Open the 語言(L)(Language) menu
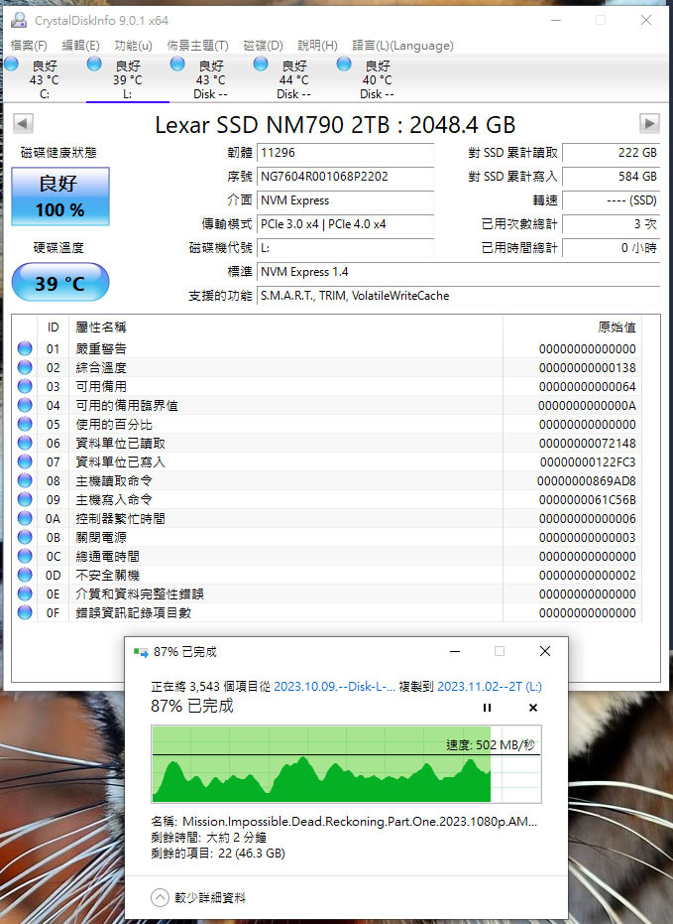This screenshot has height=924, width=673. (x=403, y=46)
